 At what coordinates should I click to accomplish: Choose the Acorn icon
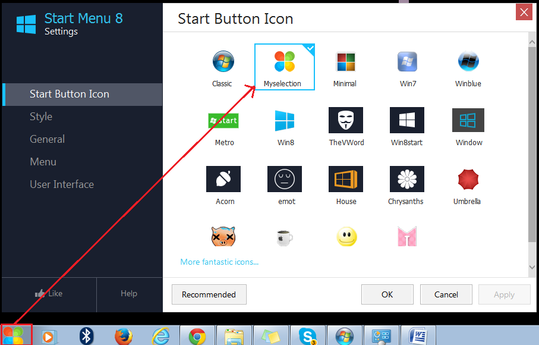pos(223,179)
